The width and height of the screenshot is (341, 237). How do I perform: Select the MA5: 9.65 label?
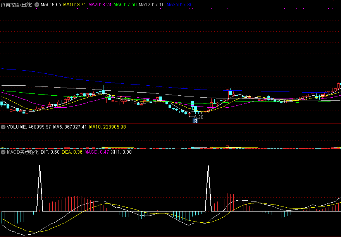point(51,5)
